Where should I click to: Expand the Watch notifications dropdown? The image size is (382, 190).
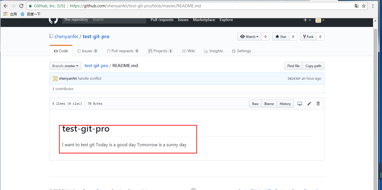(249, 36)
